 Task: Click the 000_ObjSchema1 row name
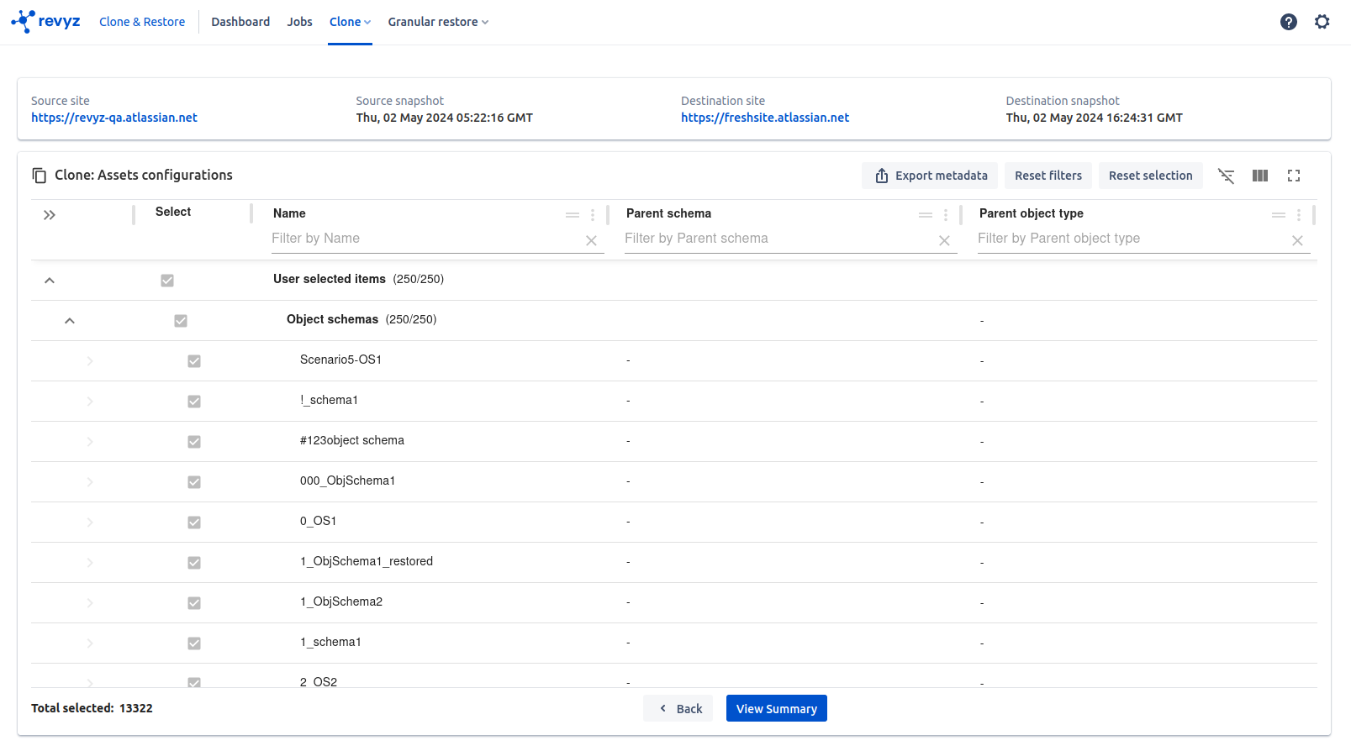(x=347, y=481)
